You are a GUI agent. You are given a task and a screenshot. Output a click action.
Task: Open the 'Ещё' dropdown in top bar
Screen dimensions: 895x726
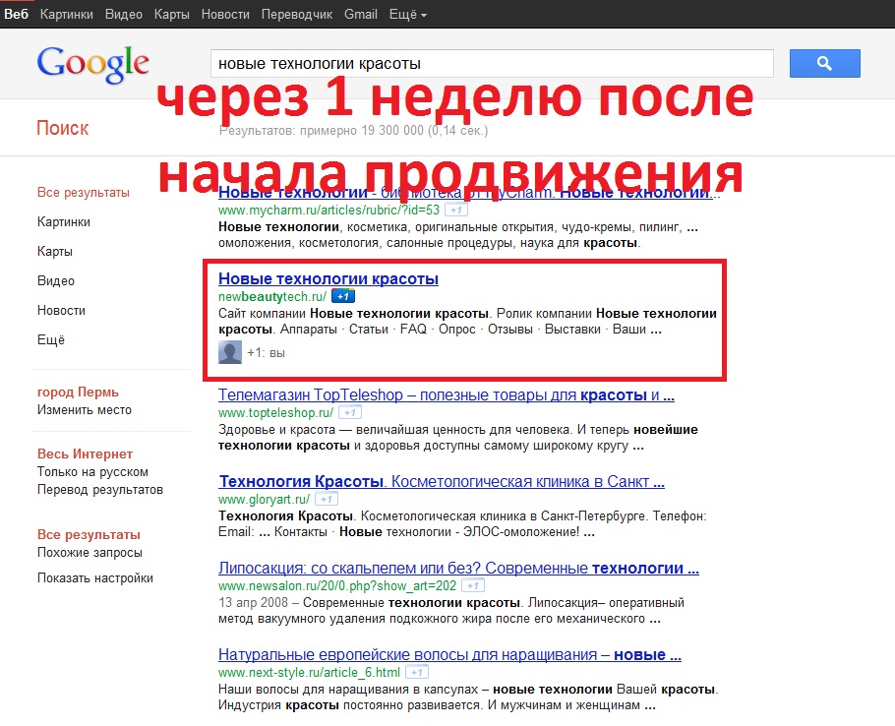tap(407, 15)
